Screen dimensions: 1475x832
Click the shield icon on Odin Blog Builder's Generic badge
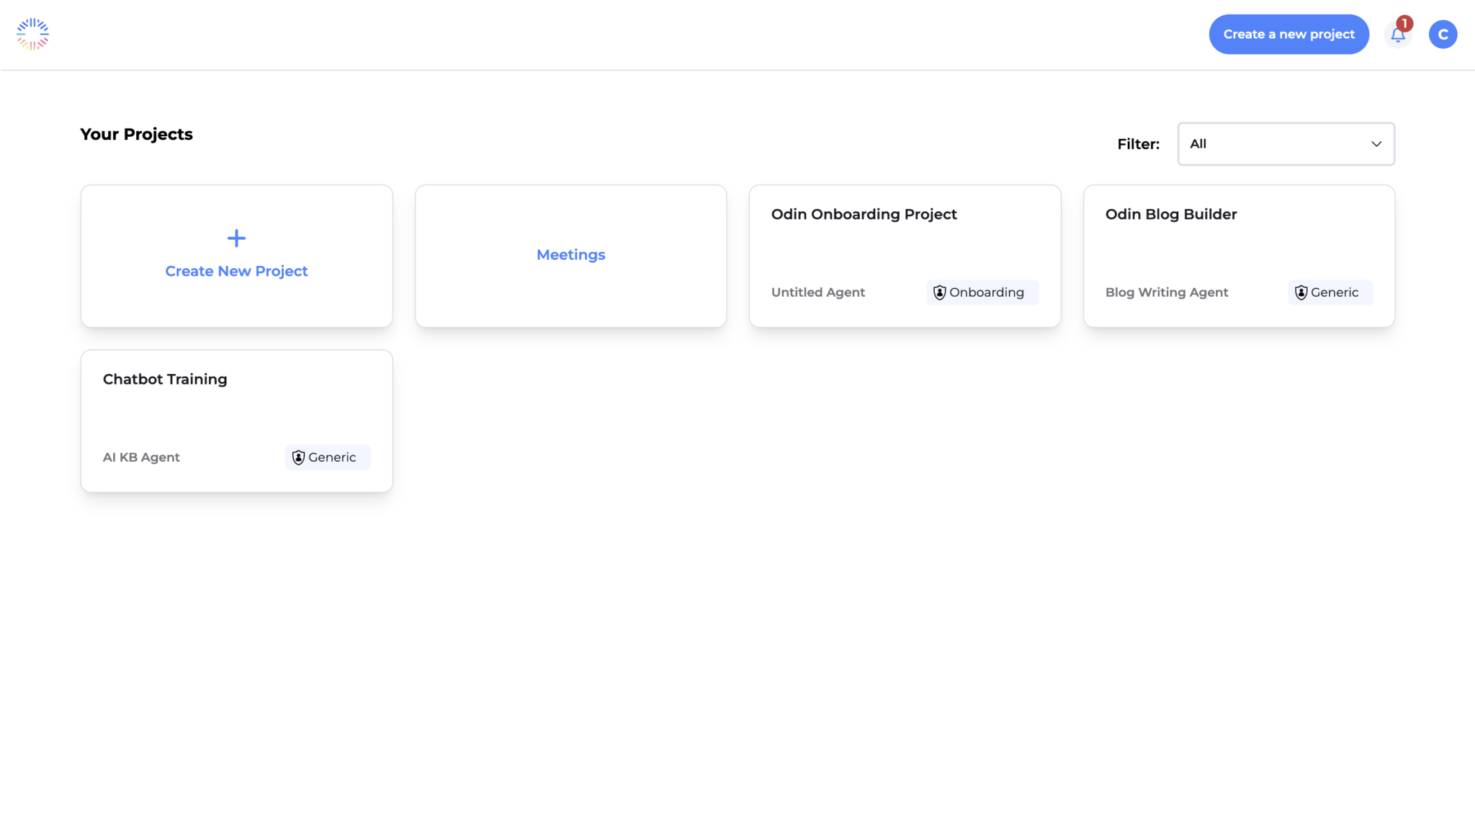[1301, 292]
